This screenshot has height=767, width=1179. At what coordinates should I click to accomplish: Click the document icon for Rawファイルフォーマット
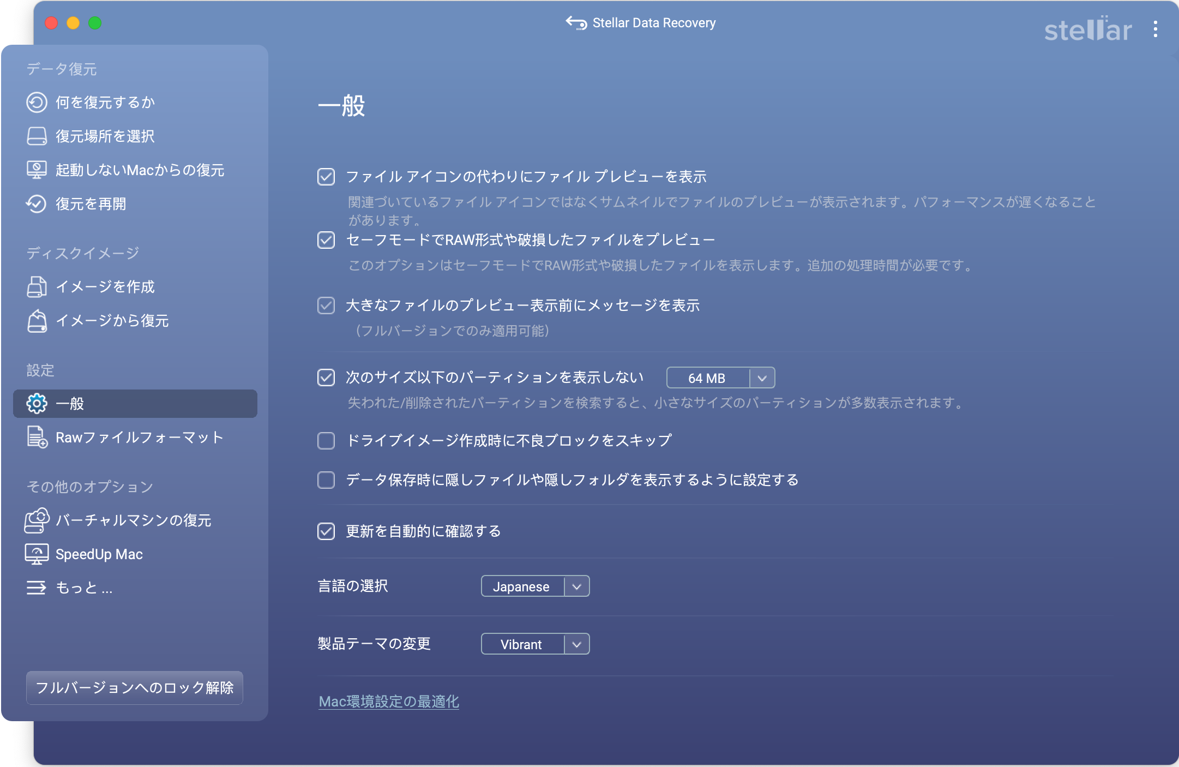[x=37, y=438]
